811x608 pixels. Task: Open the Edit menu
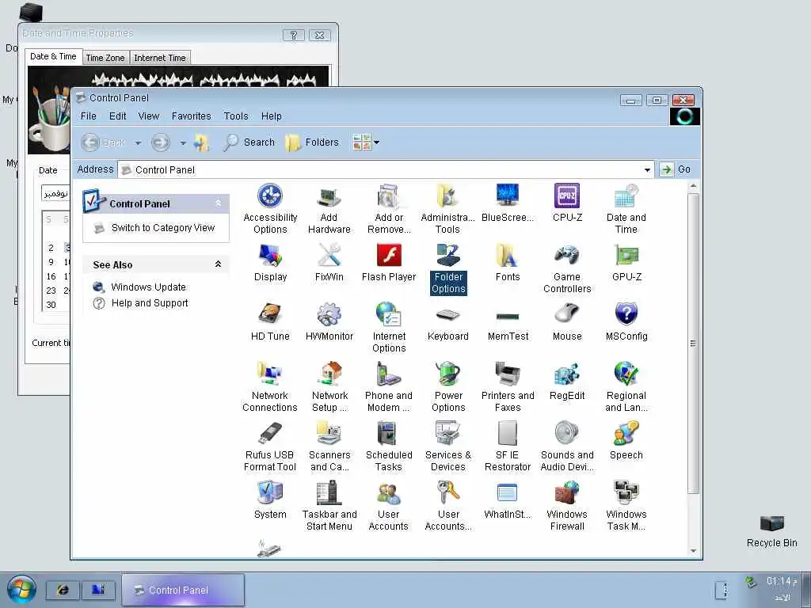[117, 116]
